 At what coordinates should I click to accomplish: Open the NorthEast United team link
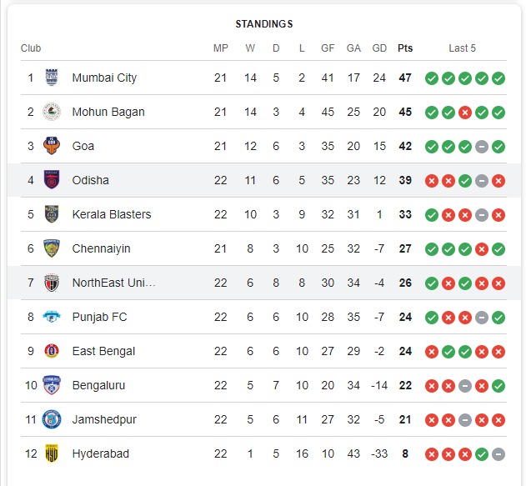pyautogui.click(x=113, y=283)
